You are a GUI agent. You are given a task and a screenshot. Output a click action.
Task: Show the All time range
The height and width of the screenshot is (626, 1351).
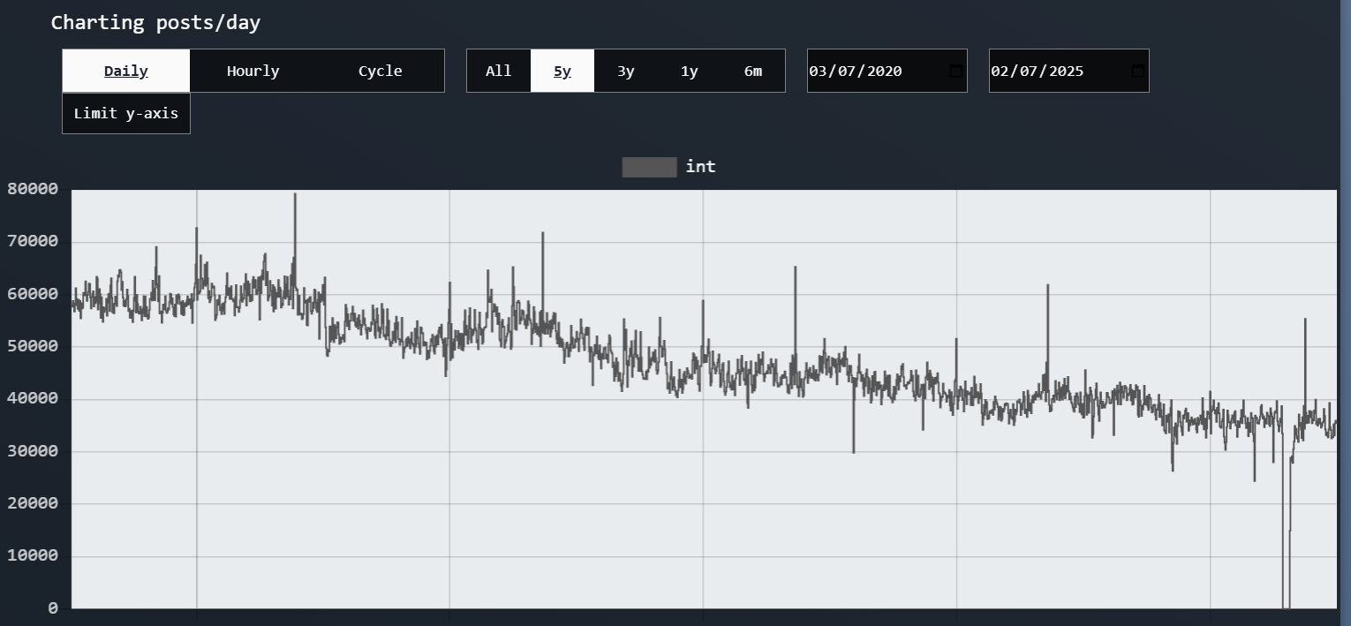(x=499, y=71)
